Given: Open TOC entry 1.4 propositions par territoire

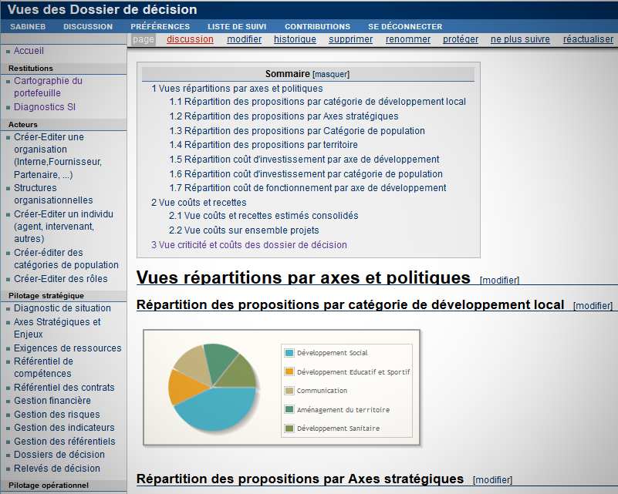Looking at the screenshot, I should pos(263,145).
